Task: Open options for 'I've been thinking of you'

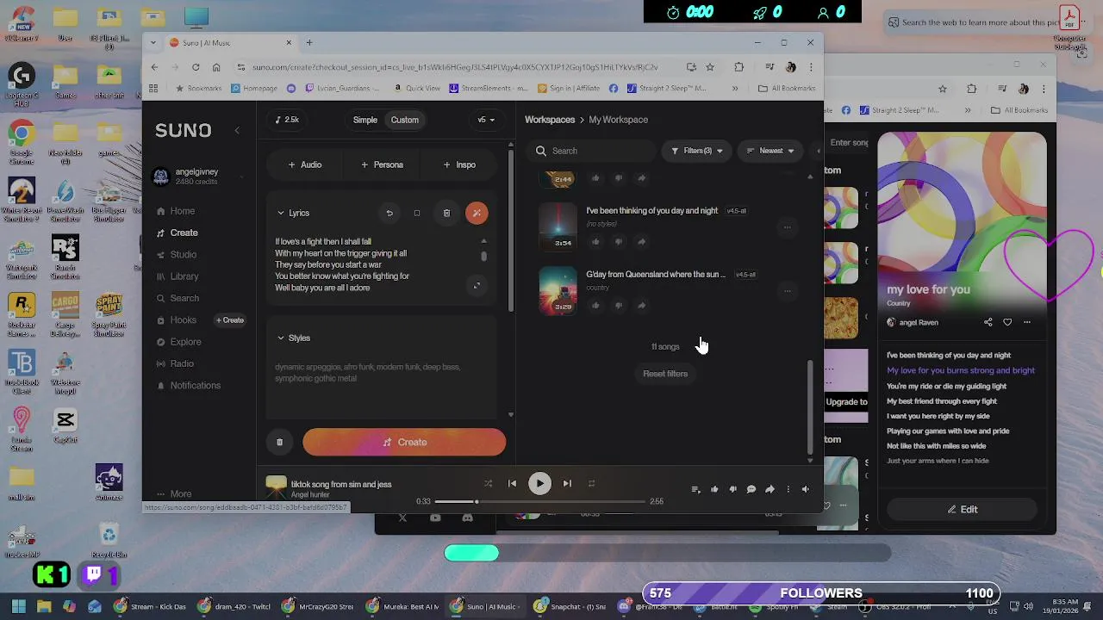Action: click(x=787, y=227)
